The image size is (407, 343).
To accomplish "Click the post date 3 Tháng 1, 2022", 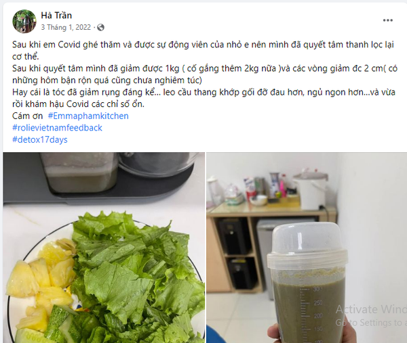I will pos(66,28).
